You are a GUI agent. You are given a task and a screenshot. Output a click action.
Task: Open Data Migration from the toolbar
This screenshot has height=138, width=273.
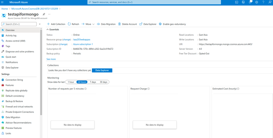106,24
